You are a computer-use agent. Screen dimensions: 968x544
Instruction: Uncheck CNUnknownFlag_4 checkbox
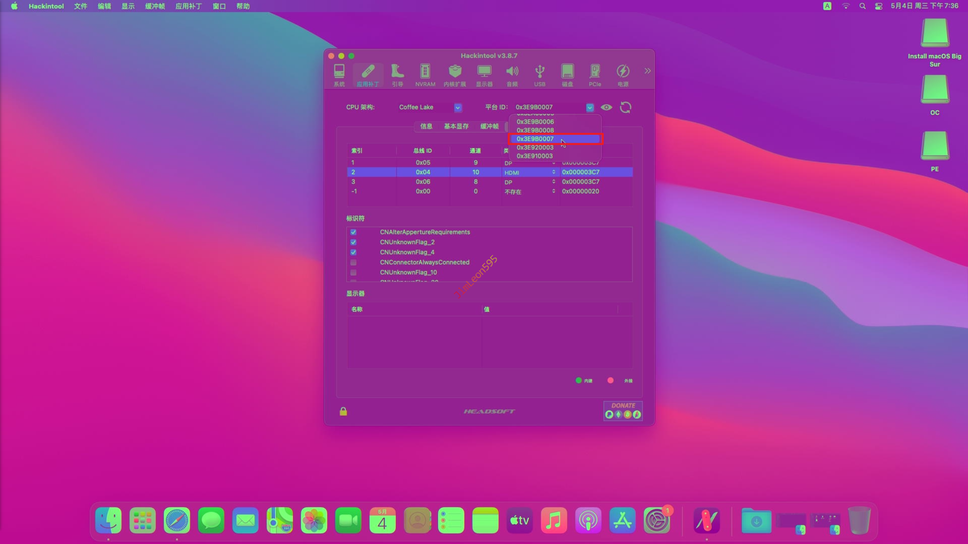353,252
